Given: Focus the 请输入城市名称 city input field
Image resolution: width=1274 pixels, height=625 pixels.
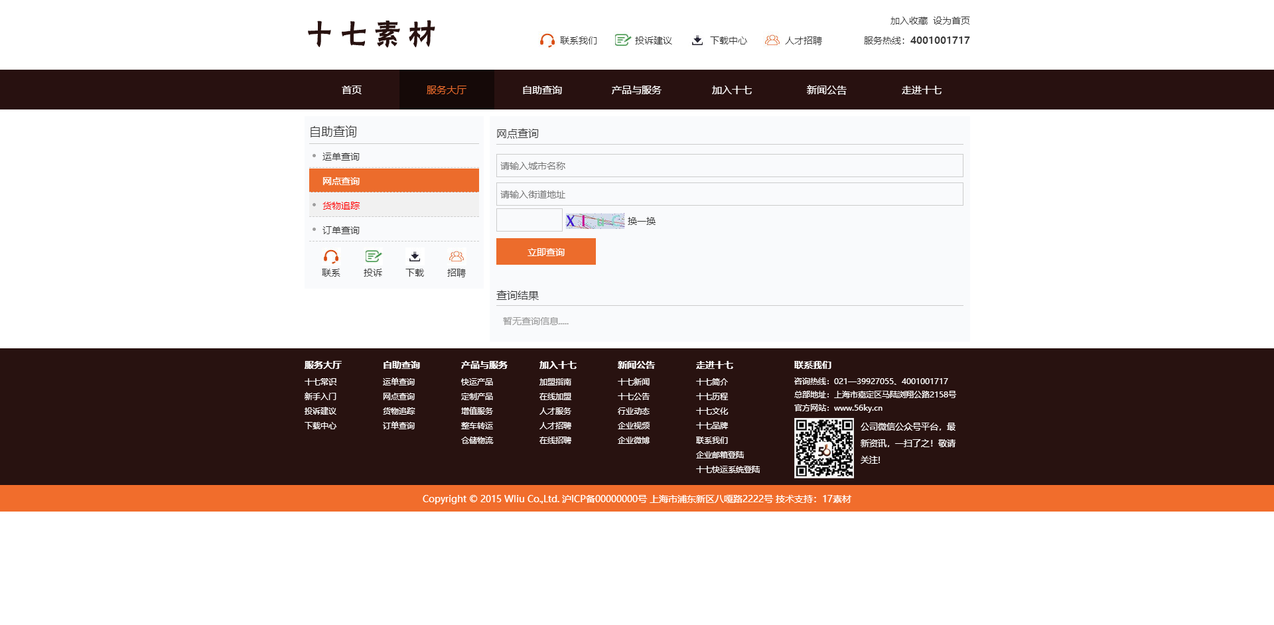Looking at the screenshot, I should (x=729, y=166).
